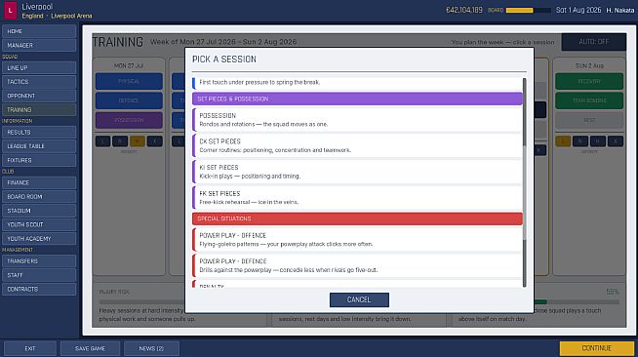This screenshot has width=638, height=357.
Task: Click Sunday's TEAM BONDING session slot
Action: coord(589,100)
